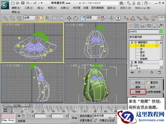The image size is (166, 124).
Task: Select the Unlink Selection tool
Action: tap(12, 18)
